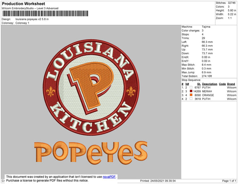238x184 pixels.
Task: Click the Max Stitch value 8.4 mm
Action: point(206,65)
